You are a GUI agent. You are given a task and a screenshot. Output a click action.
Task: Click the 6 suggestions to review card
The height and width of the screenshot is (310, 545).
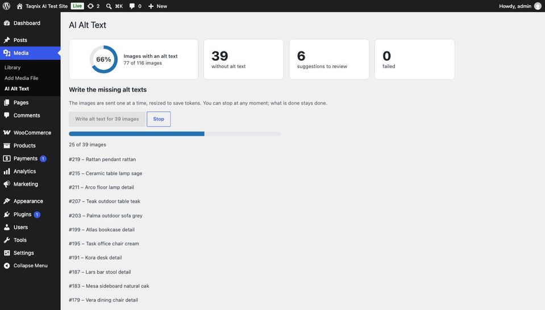point(329,60)
